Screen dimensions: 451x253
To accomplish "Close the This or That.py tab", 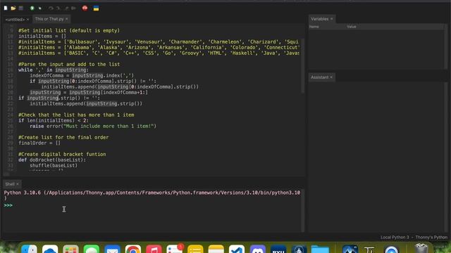I will (66, 19).
